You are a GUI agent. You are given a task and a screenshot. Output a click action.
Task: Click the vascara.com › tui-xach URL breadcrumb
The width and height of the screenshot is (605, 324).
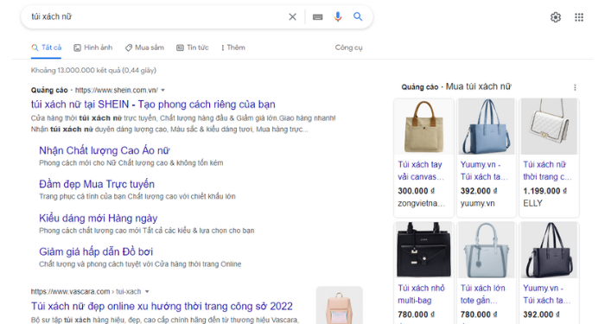tap(86, 292)
